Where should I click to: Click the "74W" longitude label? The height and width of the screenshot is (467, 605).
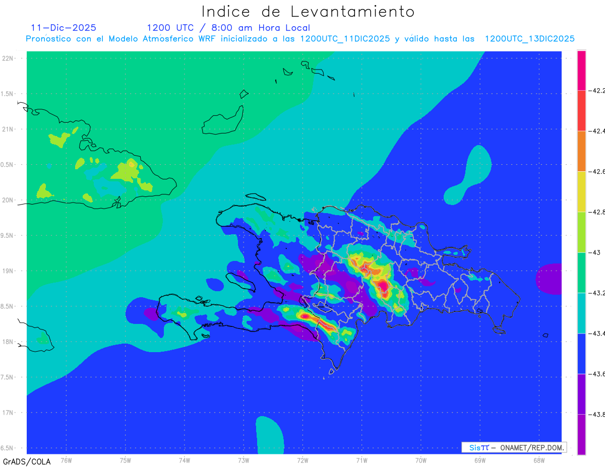coord(185,460)
